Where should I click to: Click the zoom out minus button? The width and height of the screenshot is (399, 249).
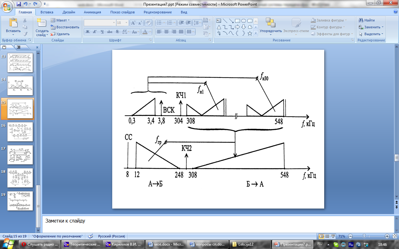click(350, 236)
